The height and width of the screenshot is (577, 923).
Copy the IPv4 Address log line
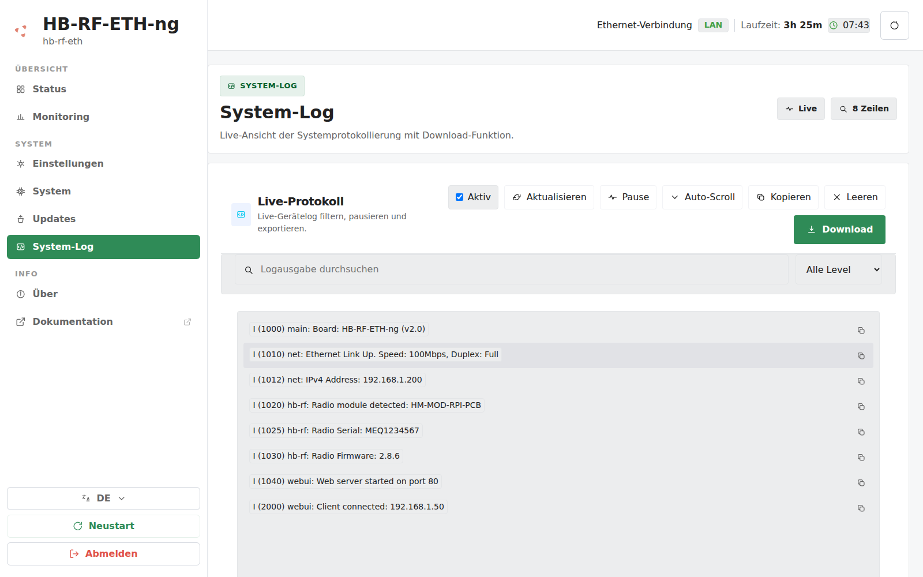click(861, 381)
